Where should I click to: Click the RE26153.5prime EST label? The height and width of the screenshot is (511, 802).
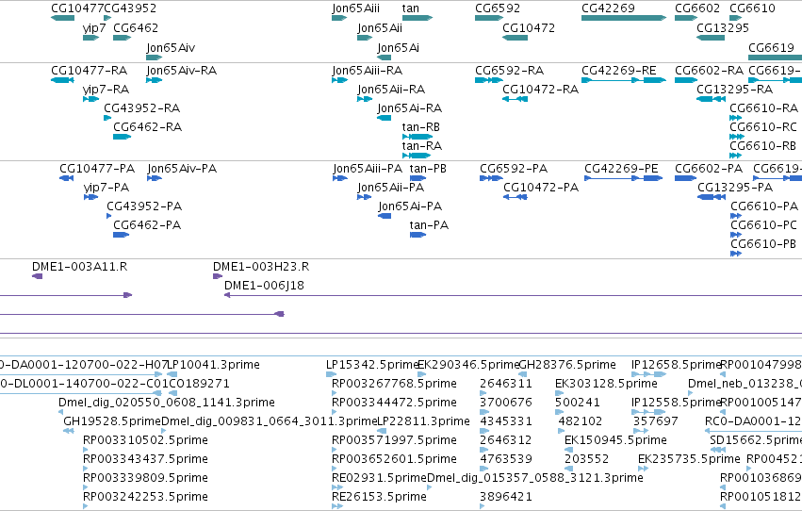(379, 497)
